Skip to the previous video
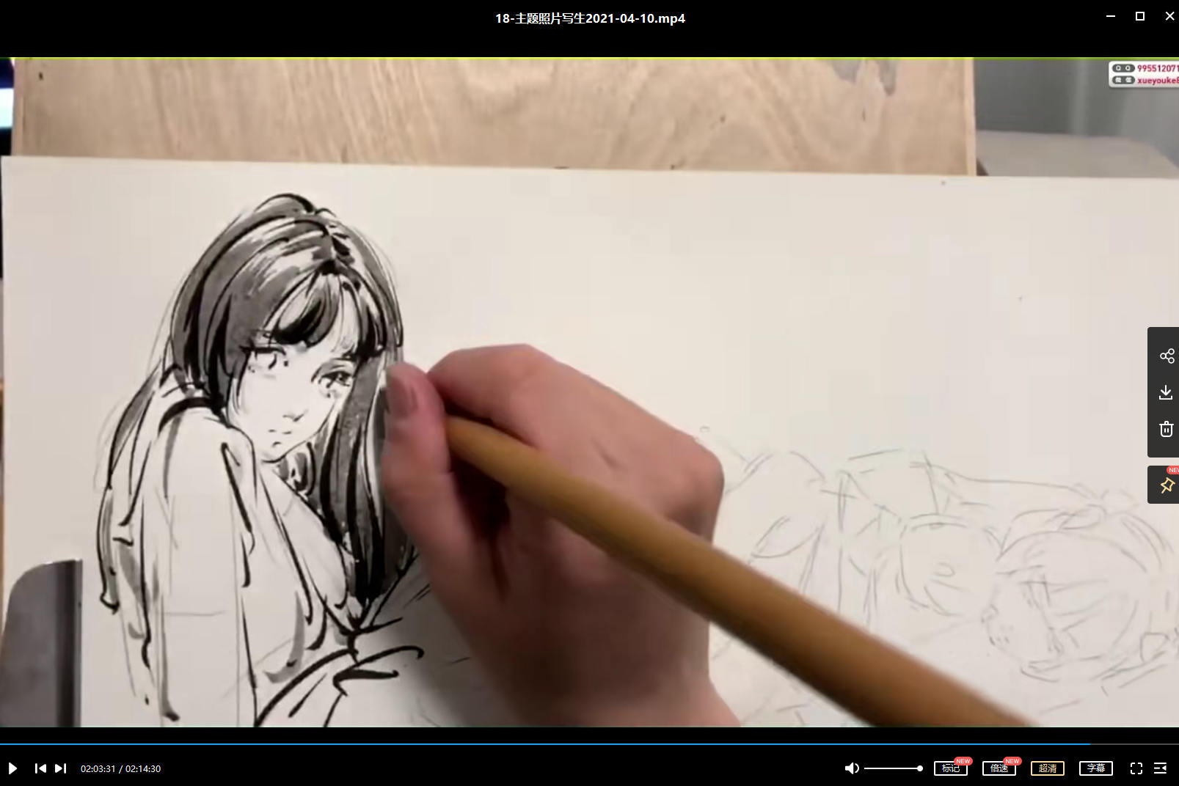 tap(40, 768)
